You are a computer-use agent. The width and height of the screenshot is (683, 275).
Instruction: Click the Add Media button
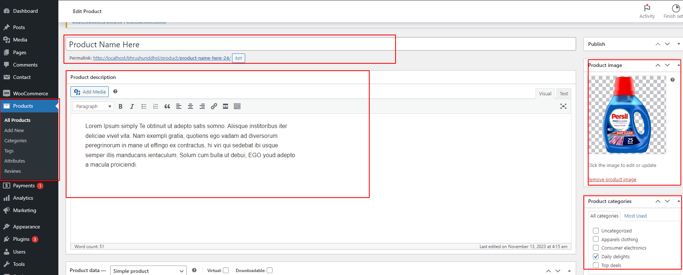point(90,92)
